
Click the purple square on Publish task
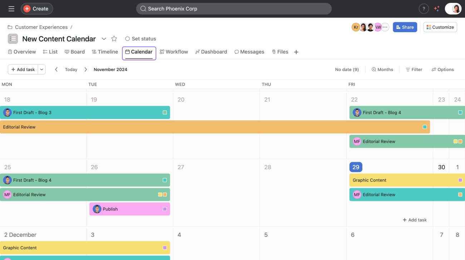tap(165, 209)
